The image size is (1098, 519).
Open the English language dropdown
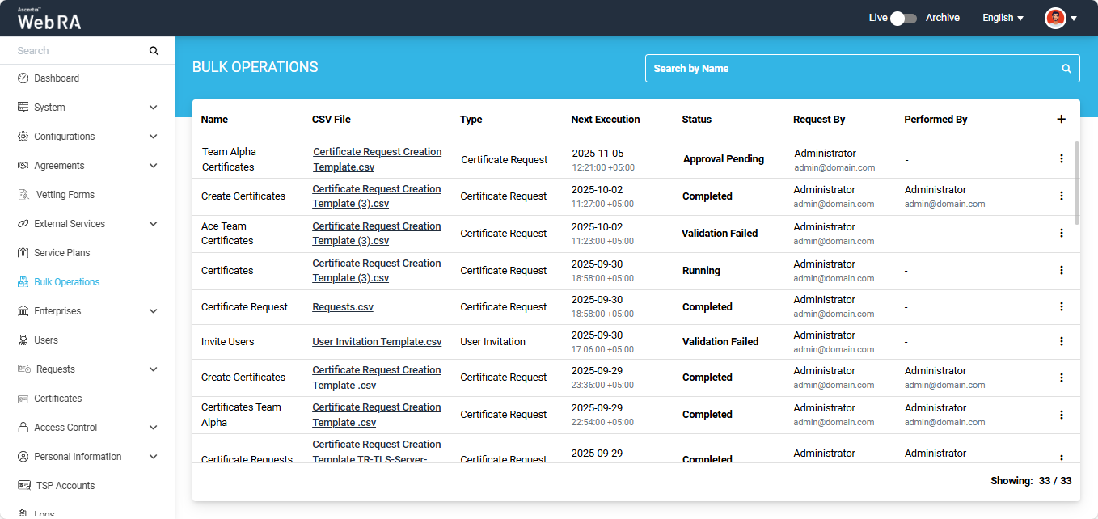(1003, 18)
